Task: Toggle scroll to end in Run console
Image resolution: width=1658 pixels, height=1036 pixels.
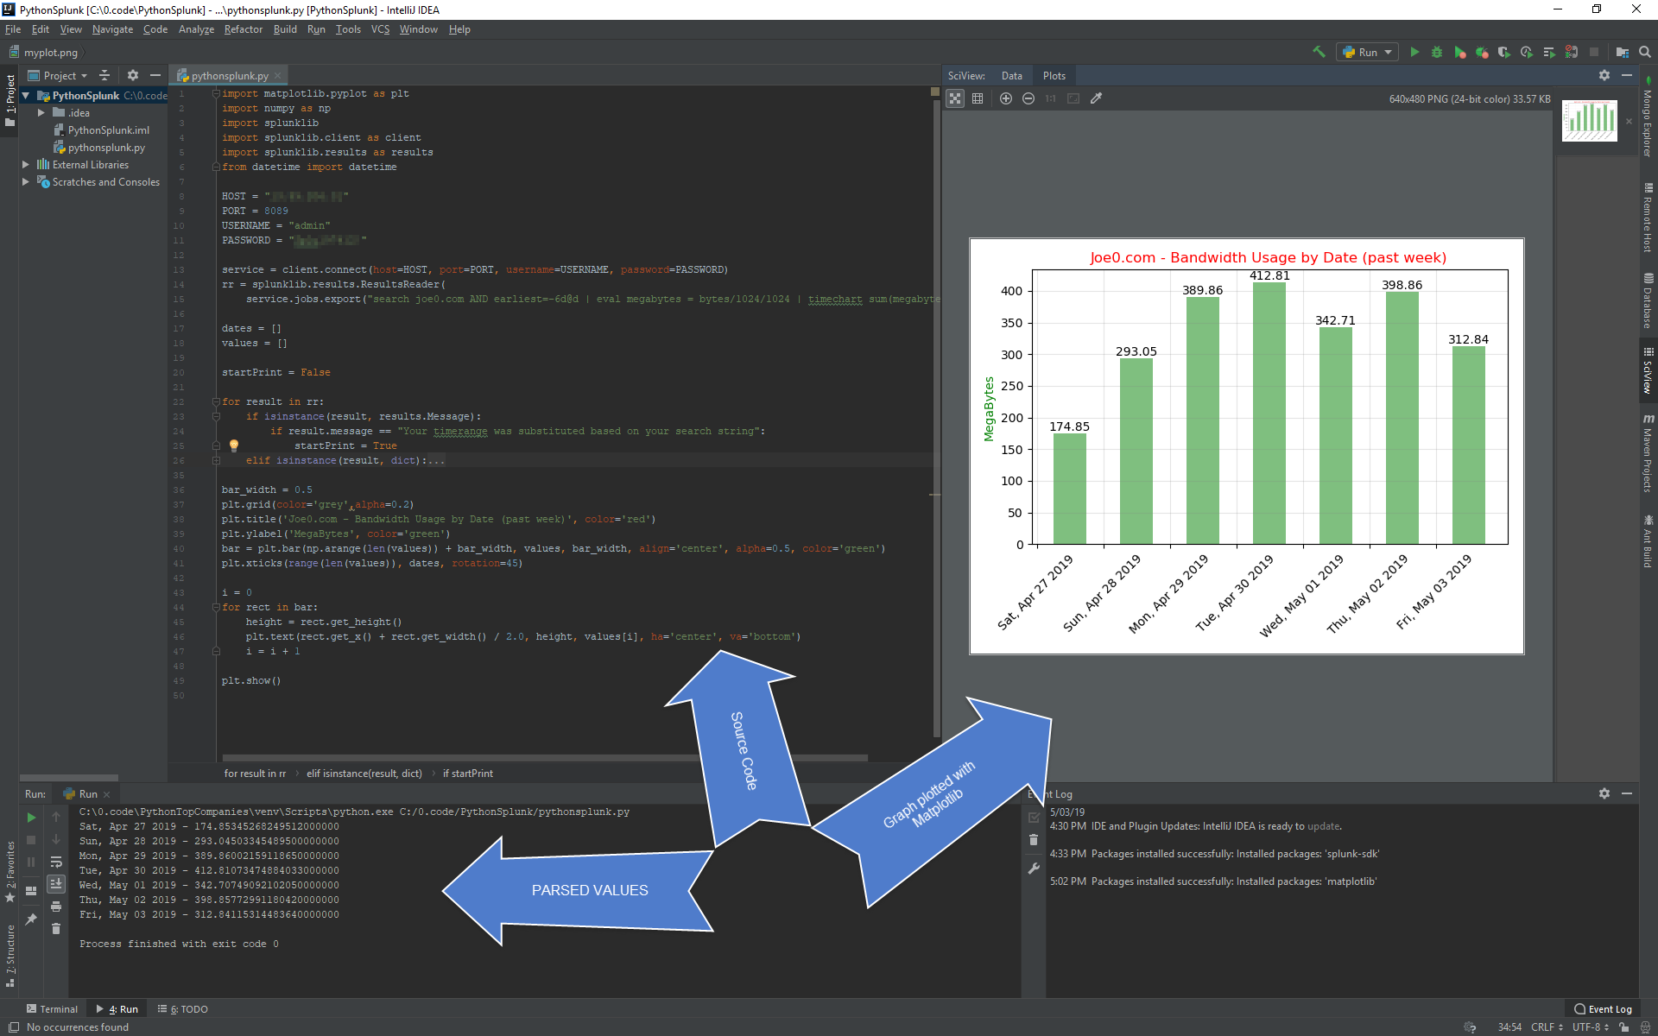Action: (x=56, y=883)
